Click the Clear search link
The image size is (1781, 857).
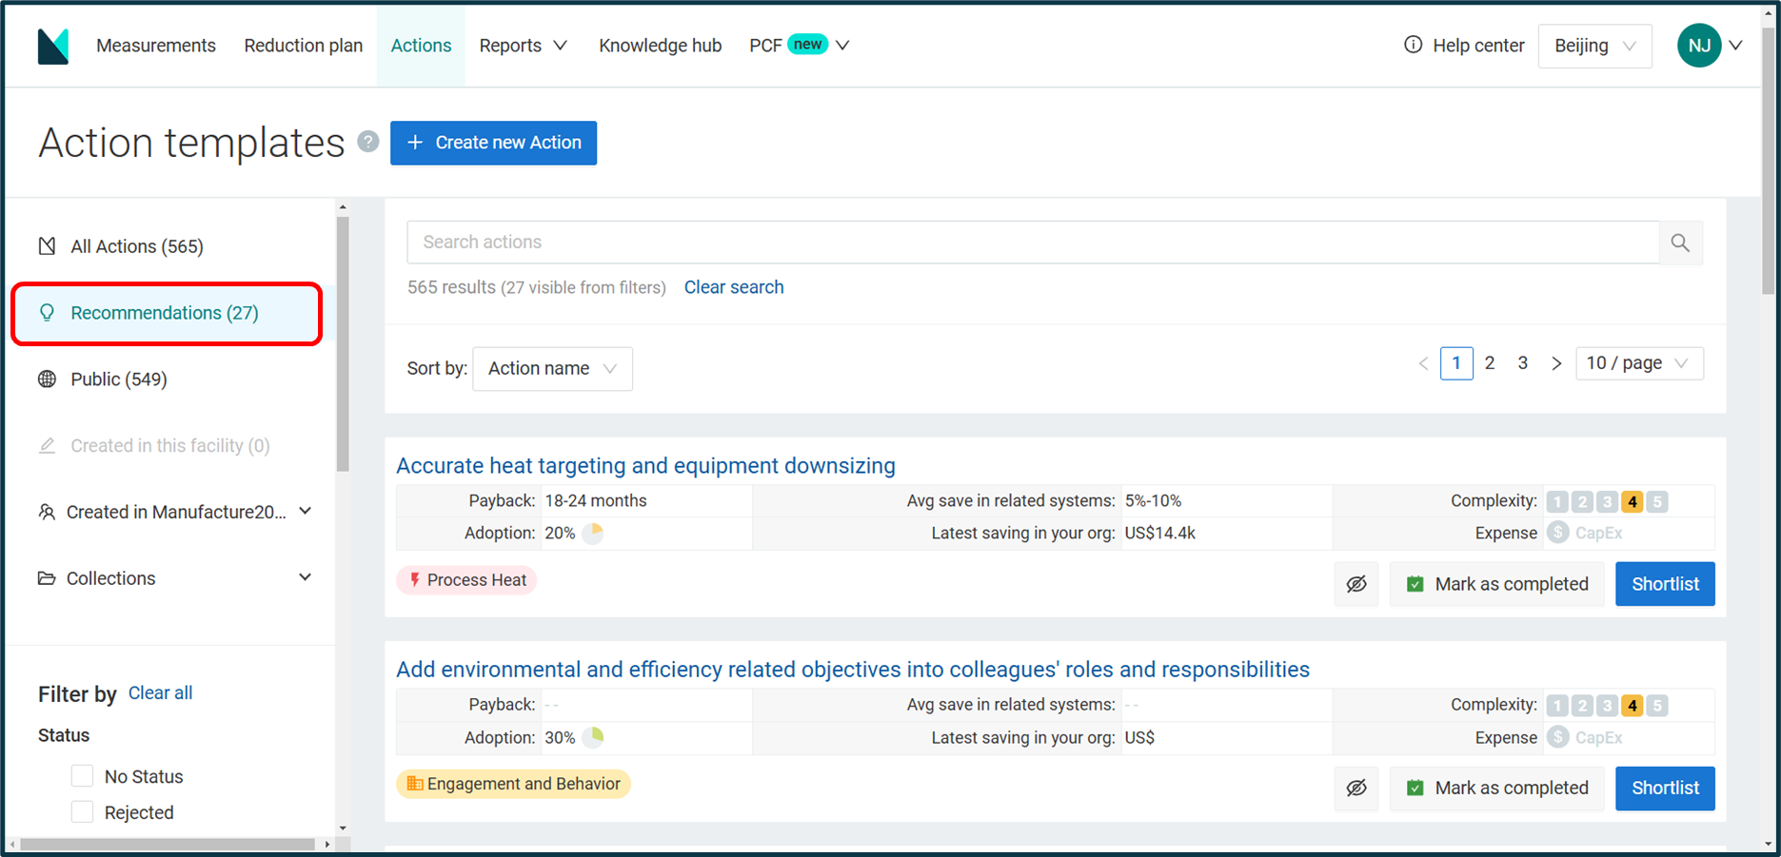733,287
